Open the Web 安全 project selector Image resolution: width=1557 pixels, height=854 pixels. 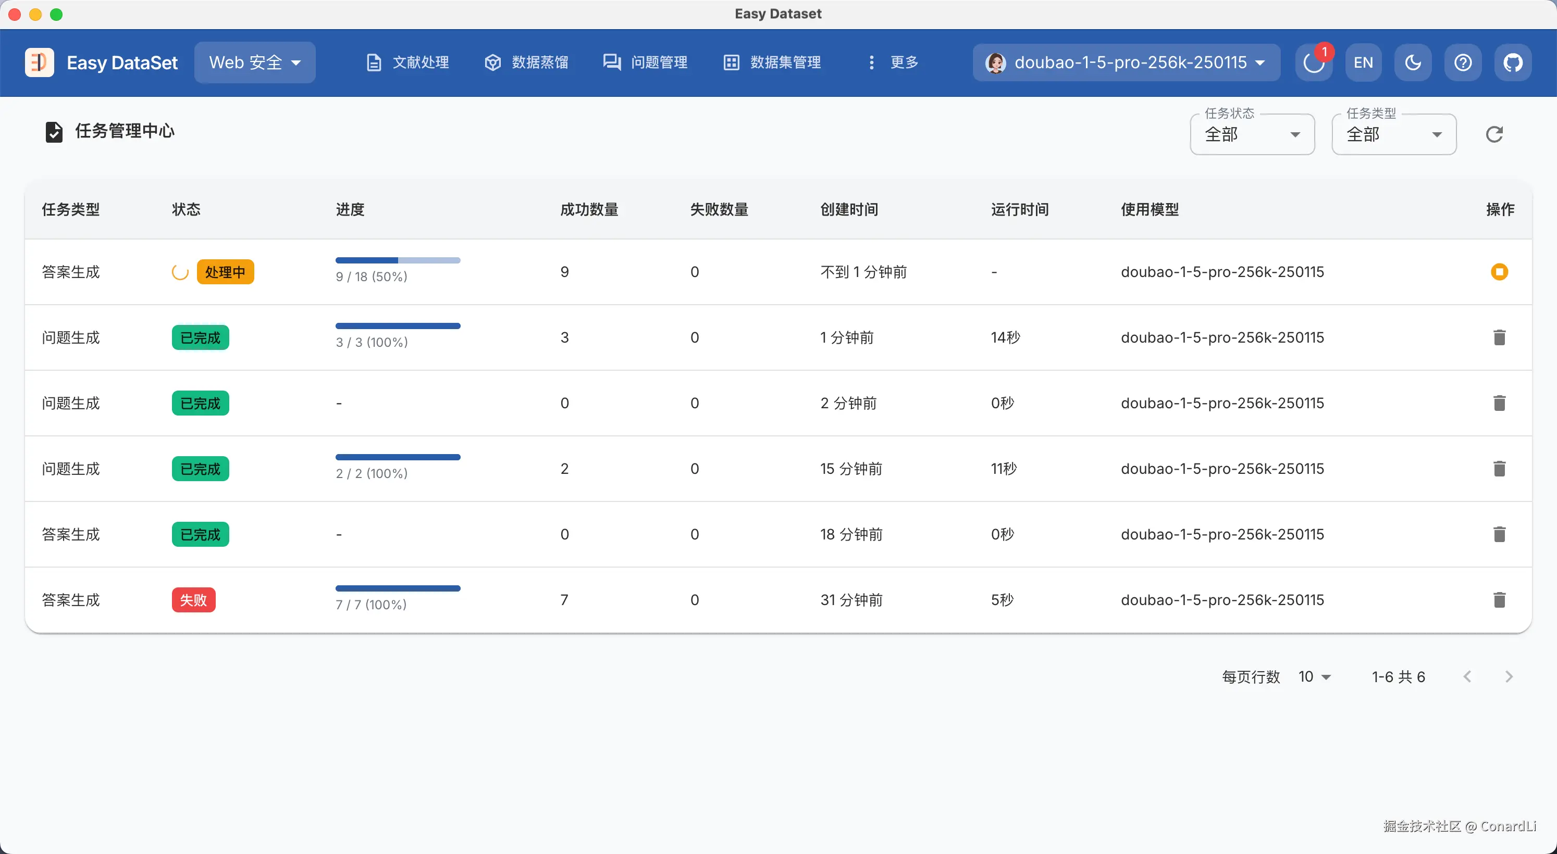pos(254,62)
